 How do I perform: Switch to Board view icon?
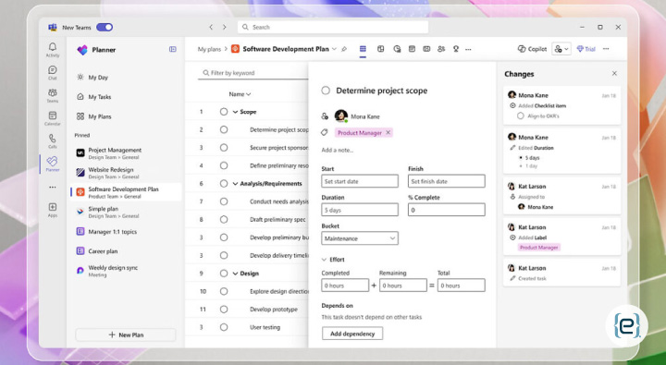380,49
